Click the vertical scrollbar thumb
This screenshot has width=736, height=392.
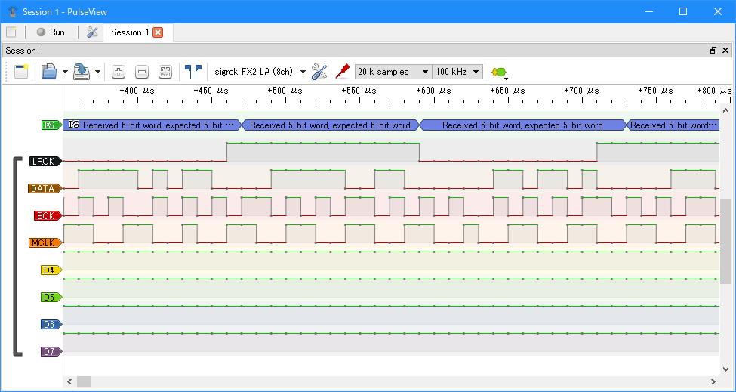click(725, 242)
